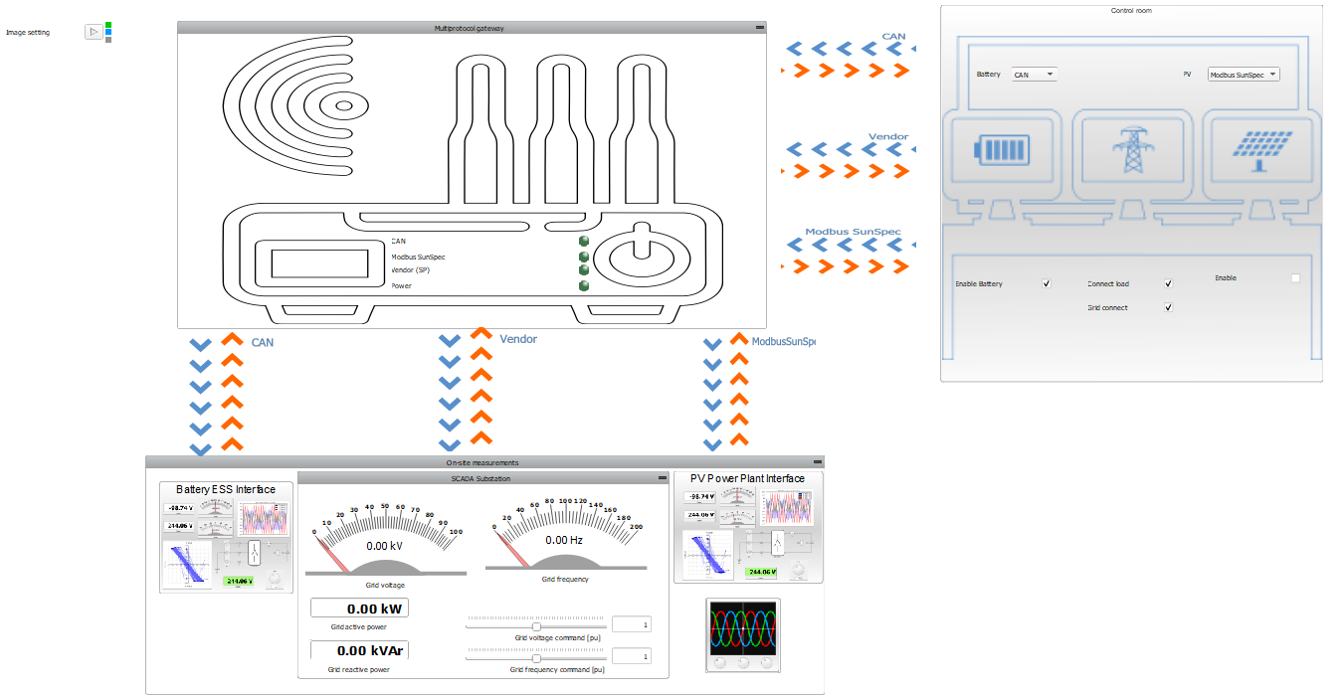Uncheck the Enable Battery checkbox
1343x697 pixels.
[1046, 284]
